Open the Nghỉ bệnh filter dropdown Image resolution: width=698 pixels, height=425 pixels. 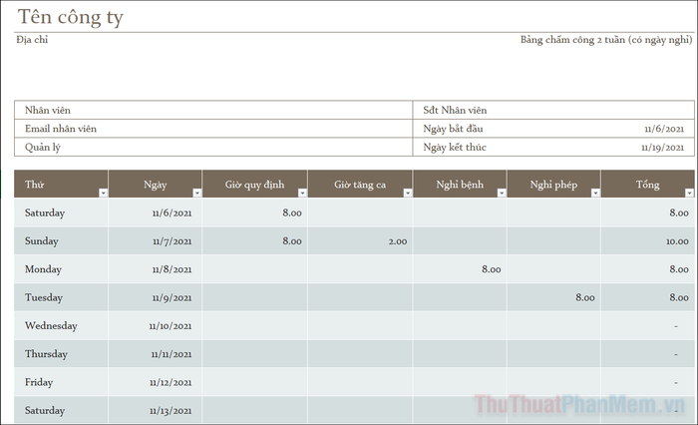tap(502, 193)
